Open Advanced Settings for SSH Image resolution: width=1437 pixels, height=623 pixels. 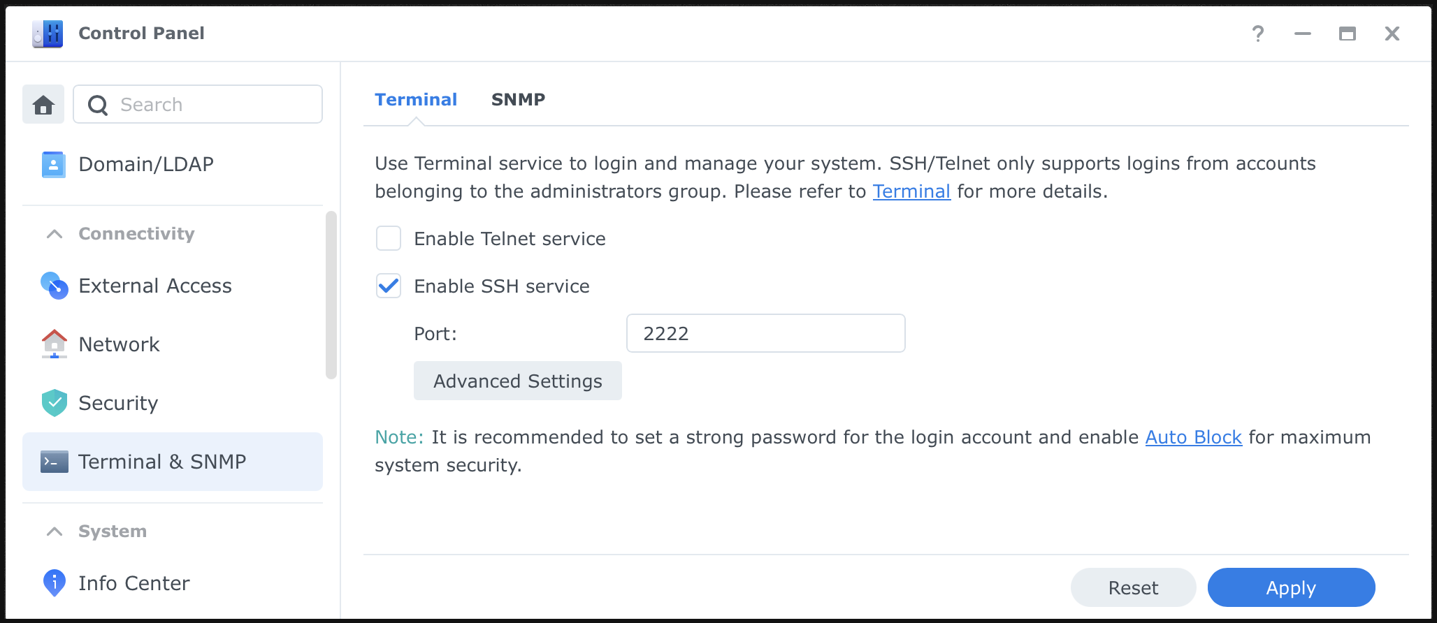pos(517,381)
